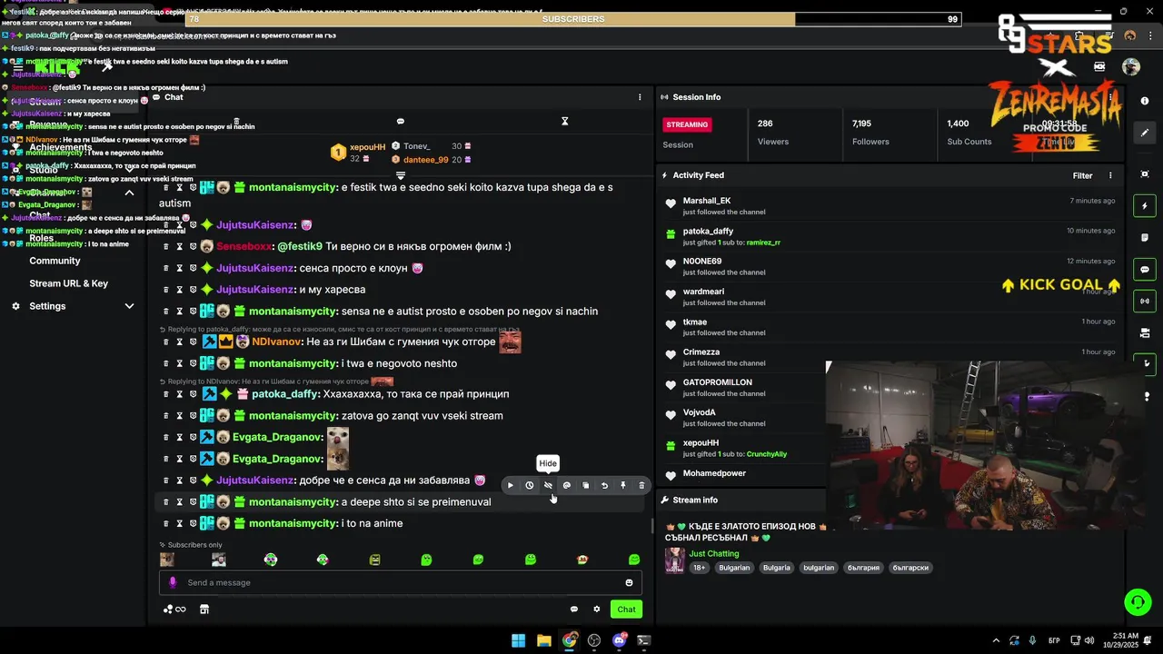Focus the 'Send a message' input field
The width and height of the screenshot is (1163, 654).
click(x=401, y=583)
